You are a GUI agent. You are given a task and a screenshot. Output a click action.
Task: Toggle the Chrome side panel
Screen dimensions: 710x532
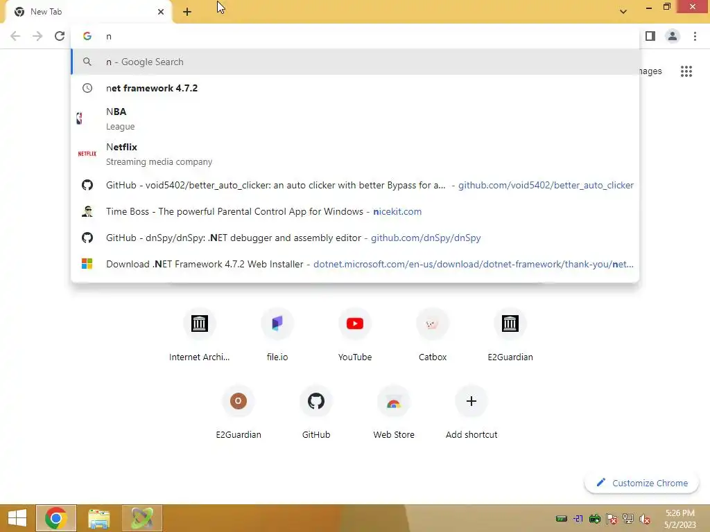(650, 36)
